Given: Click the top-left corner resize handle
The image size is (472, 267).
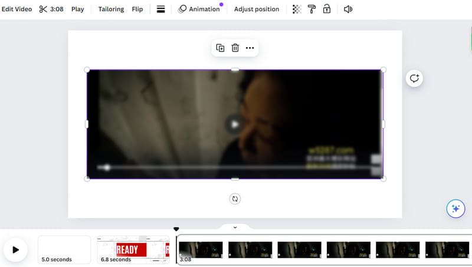Looking at the screenshot, I should click(x=87, y=70).
